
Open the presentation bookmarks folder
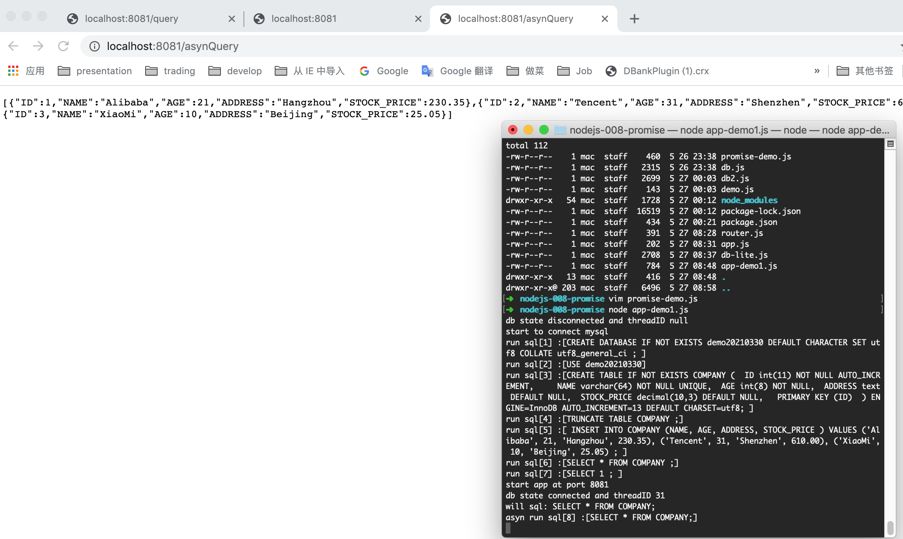click(95, 71)
